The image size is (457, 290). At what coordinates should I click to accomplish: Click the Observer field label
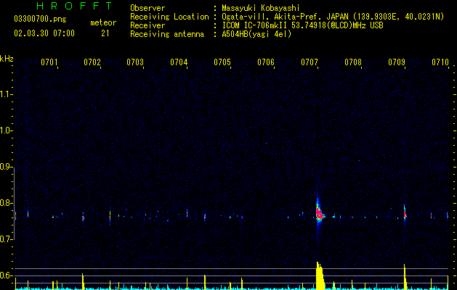coord(147,8)
